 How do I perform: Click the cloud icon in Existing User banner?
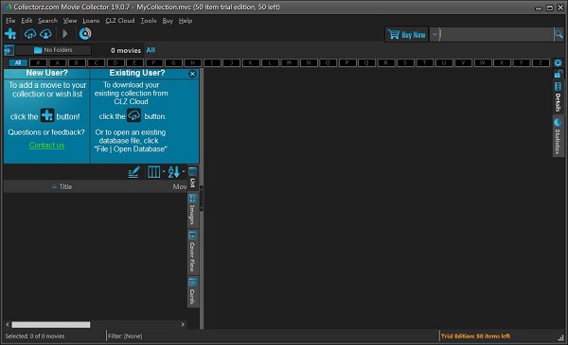(134, 115)
